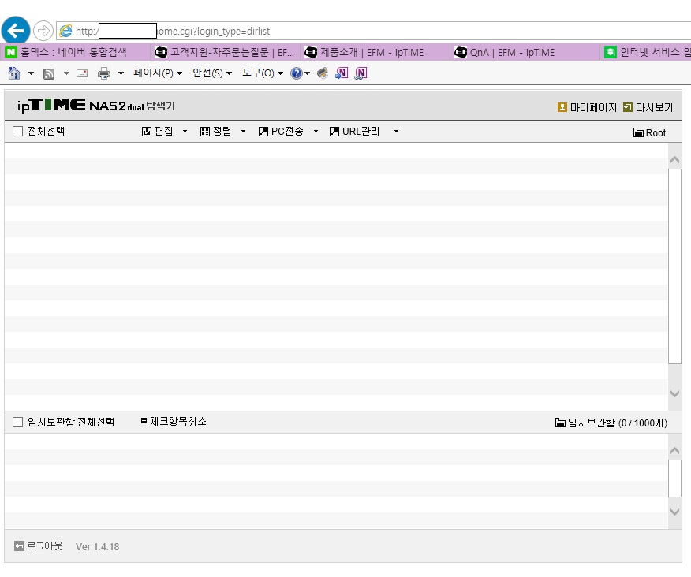Open the 도구(O) menu
Image resolution: width=691 pixels, height=577 pixels.
coord(262,73)
